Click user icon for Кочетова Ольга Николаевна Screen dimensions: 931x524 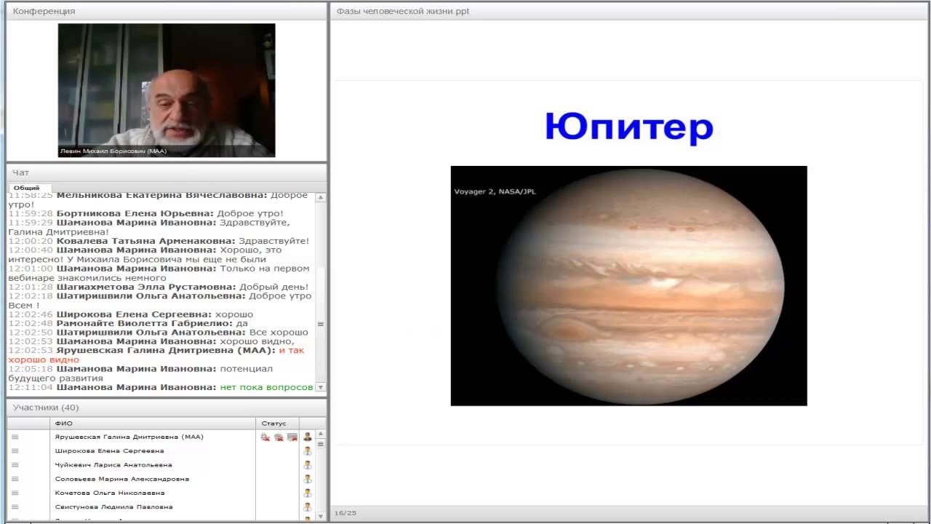pyautogui.click(x=308, y=493)
